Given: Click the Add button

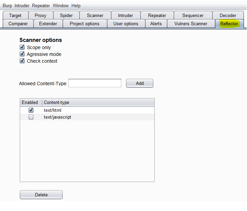Looking at the screenshot, I should tap(140, 83).
